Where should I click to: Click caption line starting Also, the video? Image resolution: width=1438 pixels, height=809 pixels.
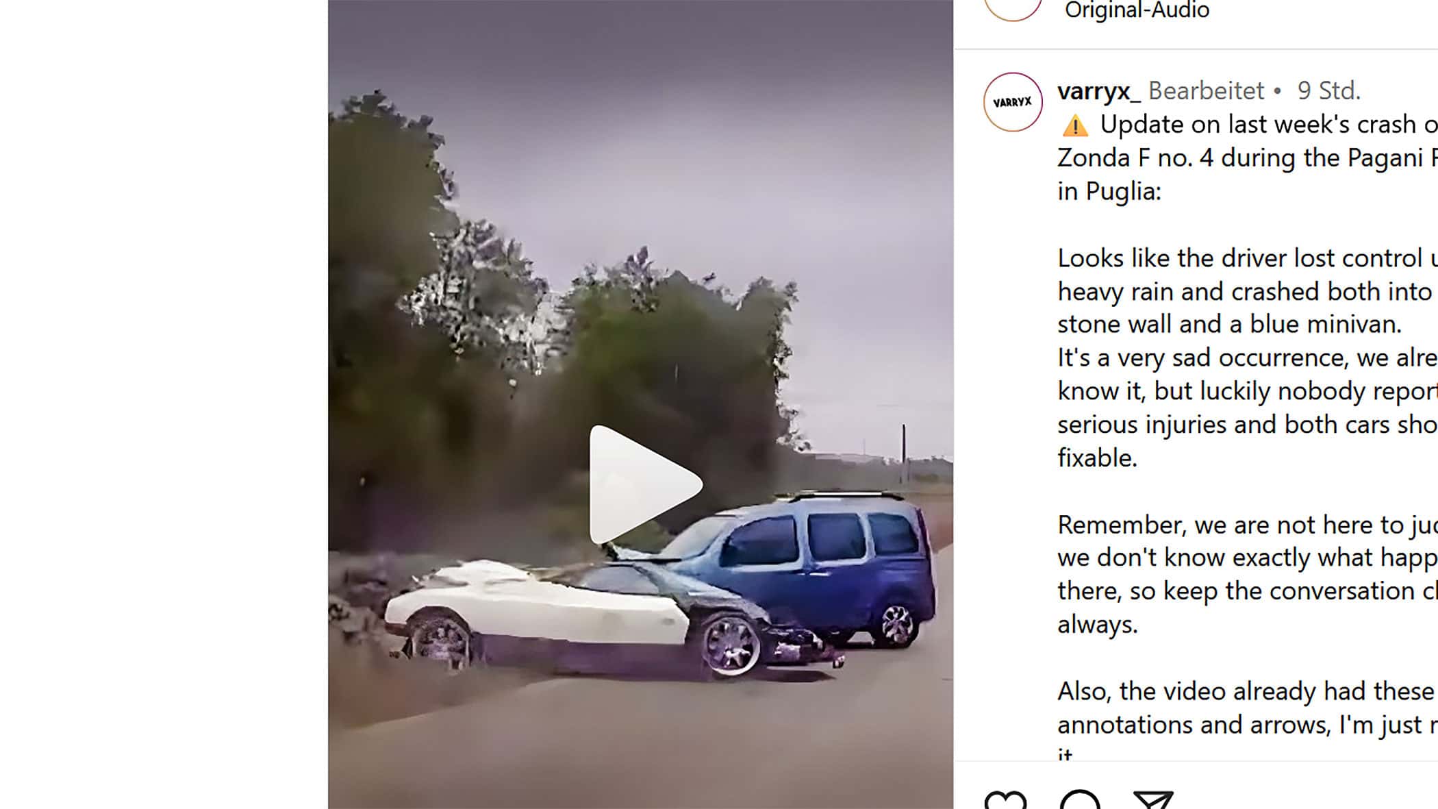click(x=1246, y=691)
